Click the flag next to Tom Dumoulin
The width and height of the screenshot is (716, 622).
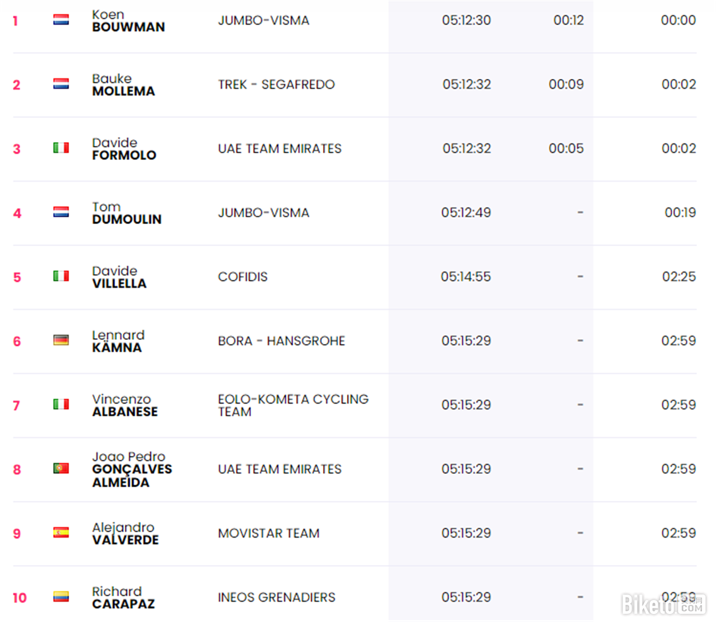point(61,212)
